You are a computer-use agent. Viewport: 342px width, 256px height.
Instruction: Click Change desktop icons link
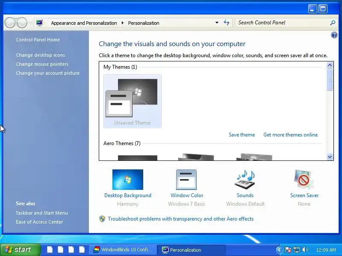click(x=40, y=55)
